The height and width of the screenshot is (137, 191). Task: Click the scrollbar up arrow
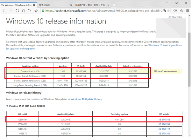189,16
